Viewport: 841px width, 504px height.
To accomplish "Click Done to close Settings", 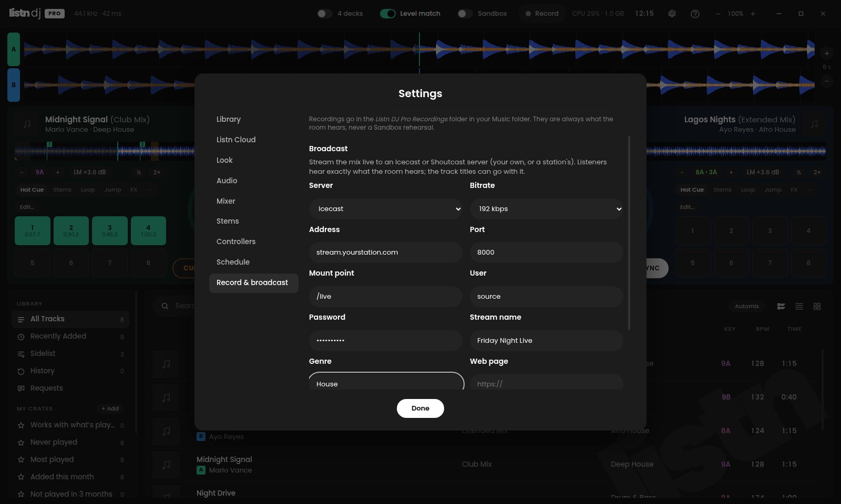I will tap(420, 408).
